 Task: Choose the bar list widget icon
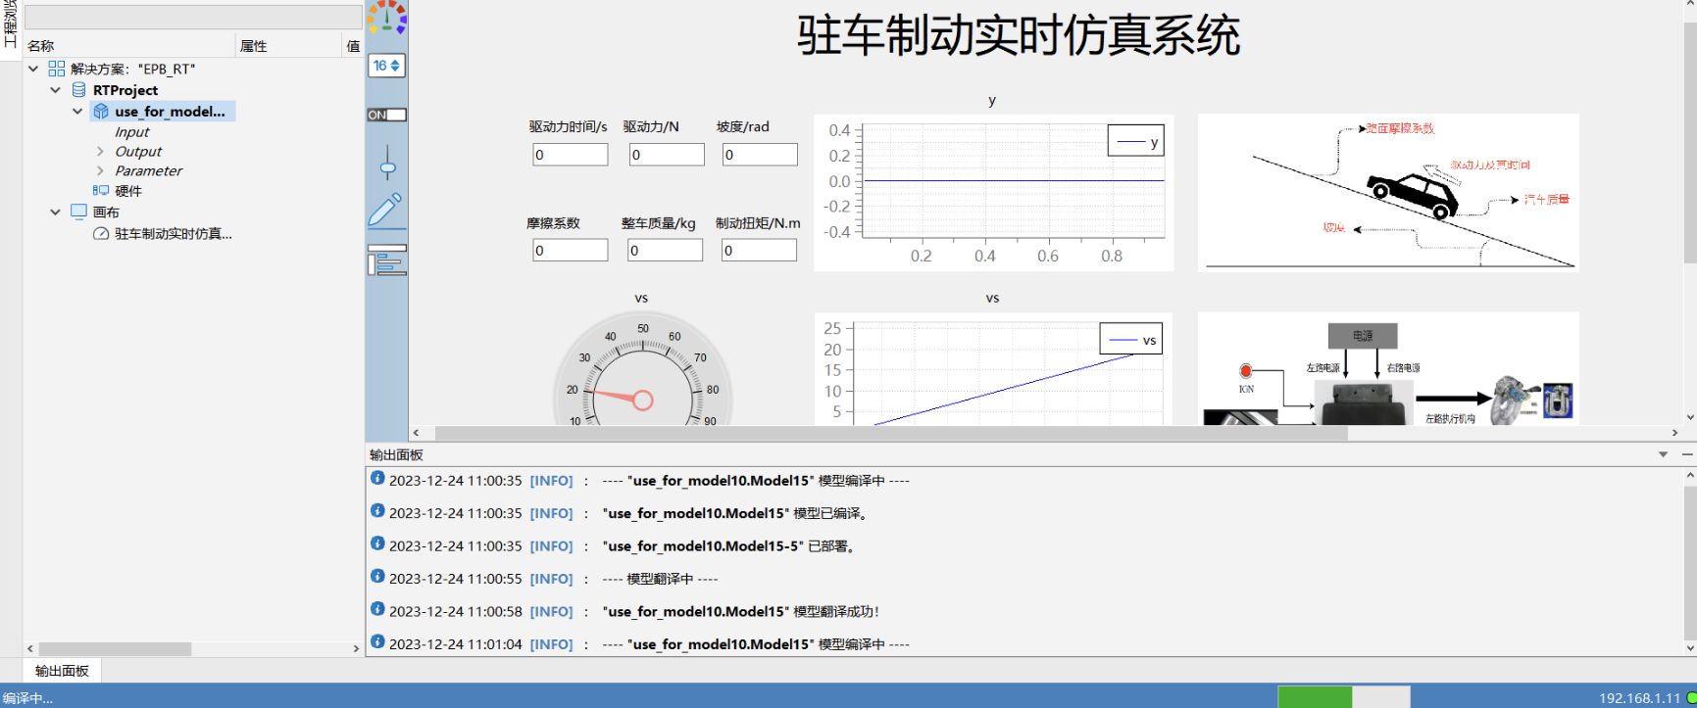click(x=386, y=260)
